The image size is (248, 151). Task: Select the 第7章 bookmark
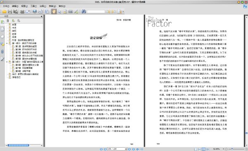(24, 68)
